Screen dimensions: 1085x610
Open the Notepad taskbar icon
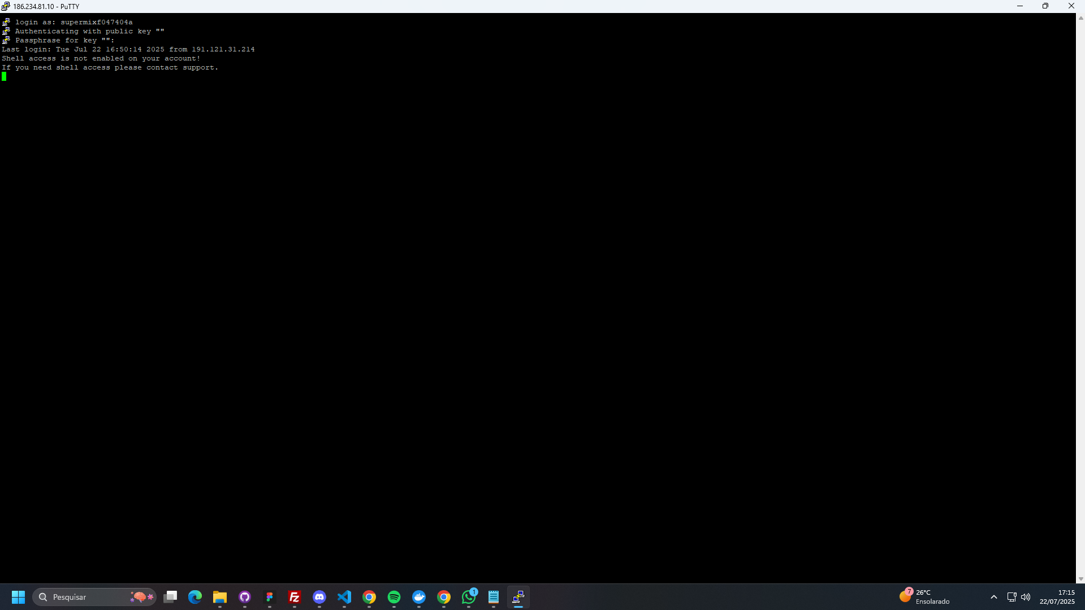pyautogui.click(x=494, y=597)
